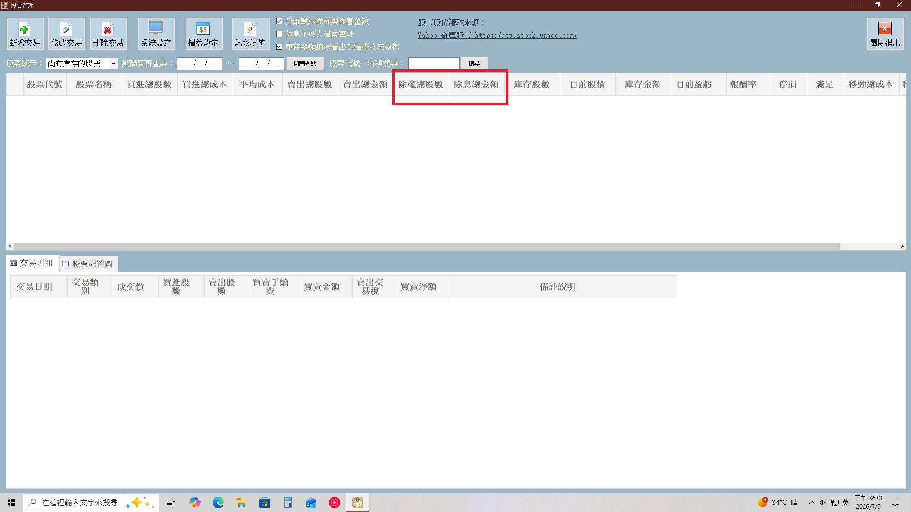
Task: Click the horizontal scrollbar right arrow
Action: coord(902,247)
